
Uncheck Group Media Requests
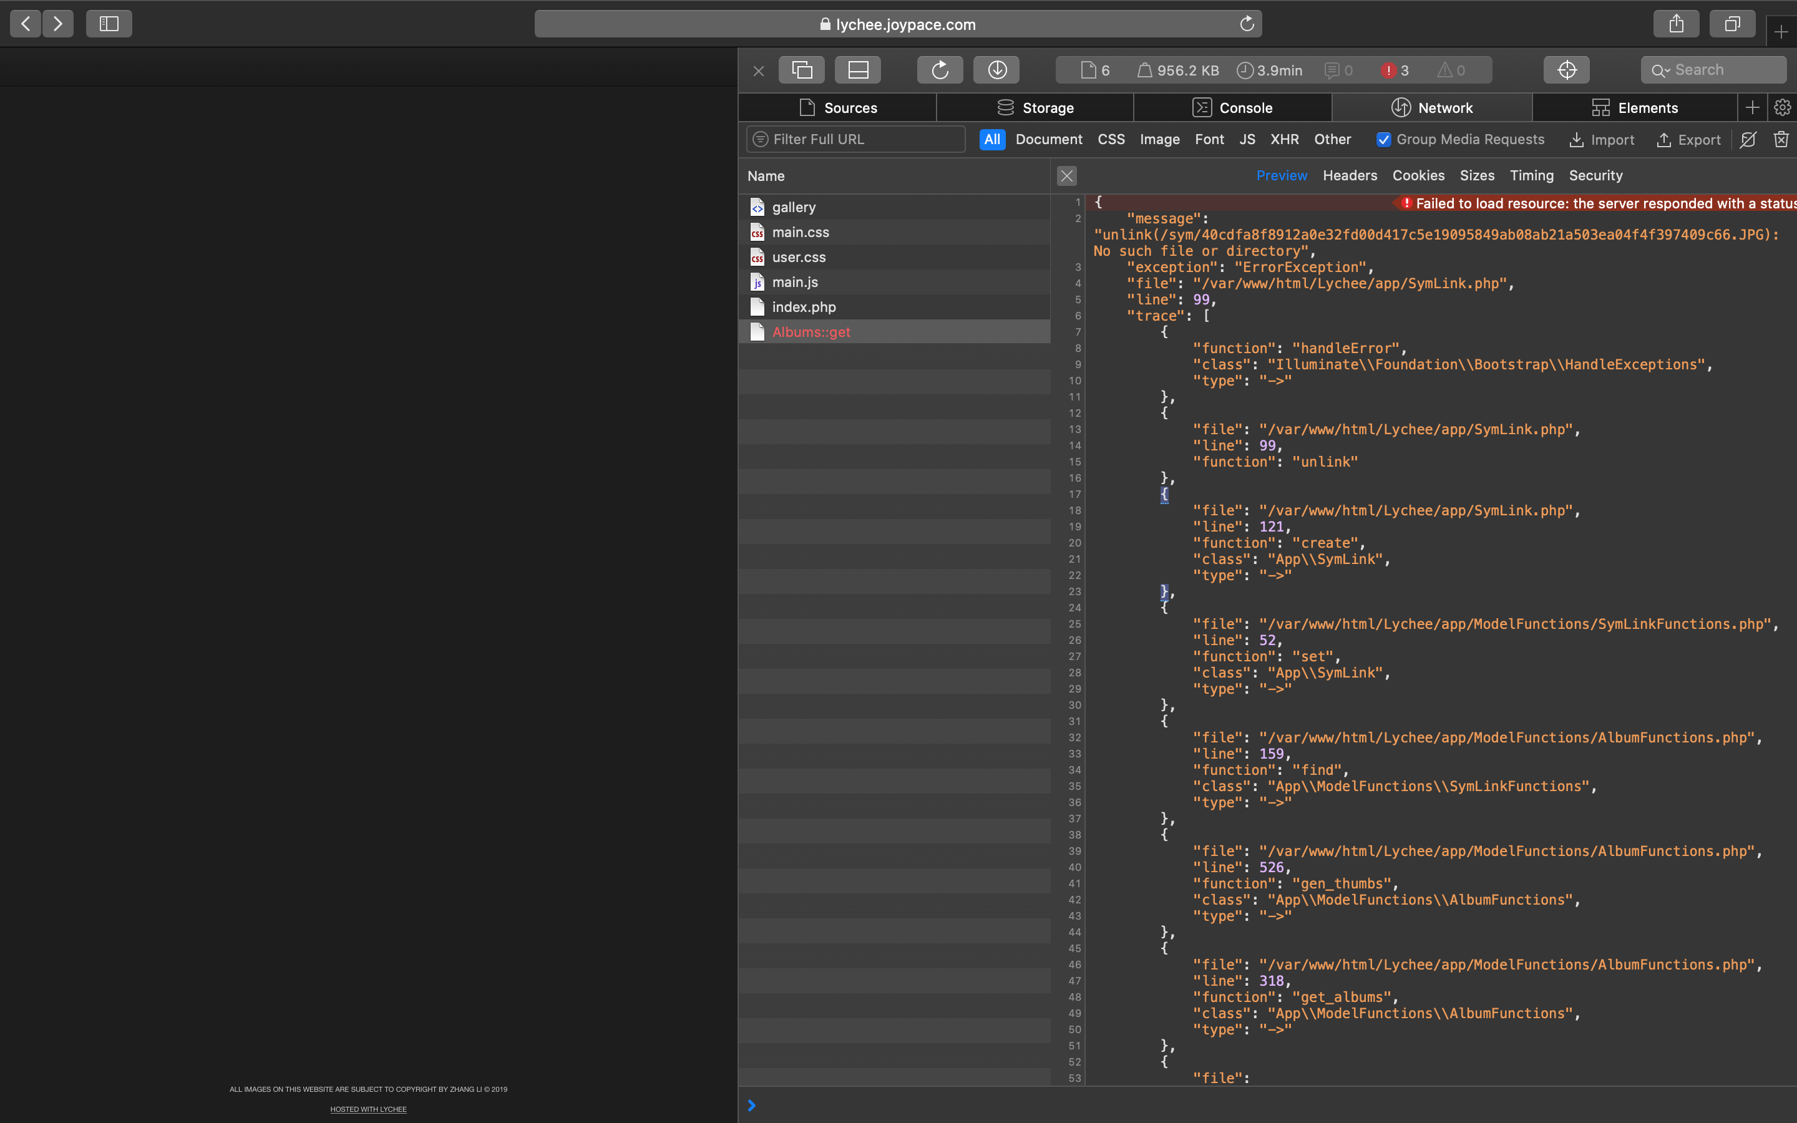click(1382, 140)
